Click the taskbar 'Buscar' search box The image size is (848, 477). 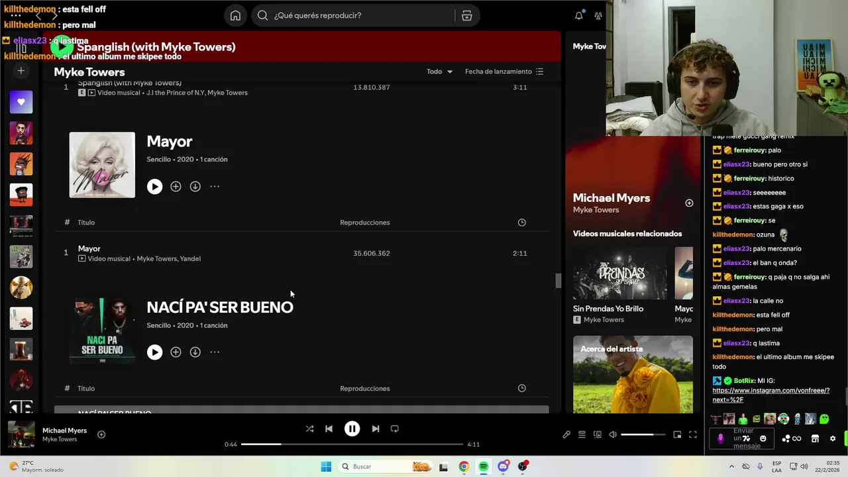coord(386,466)
